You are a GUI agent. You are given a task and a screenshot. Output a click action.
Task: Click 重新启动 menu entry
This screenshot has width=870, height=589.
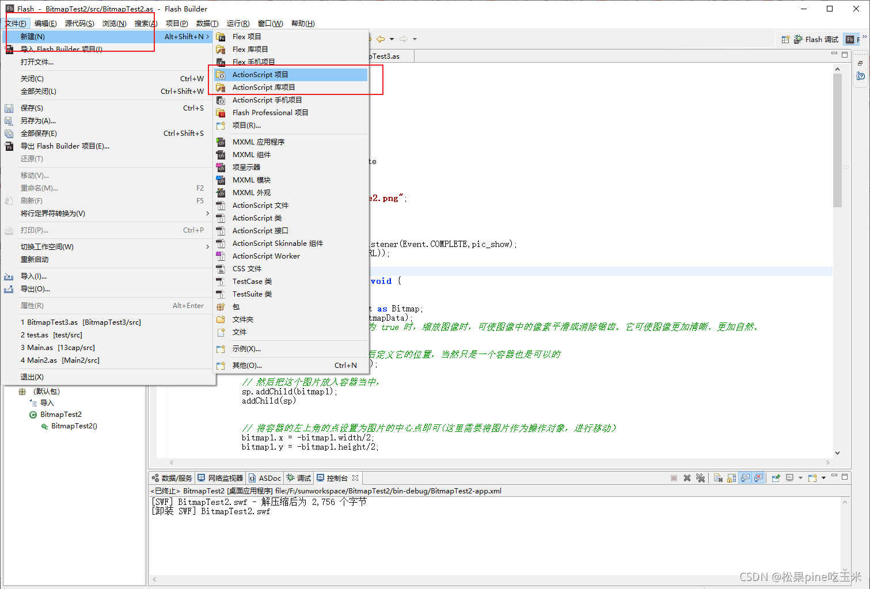click(x=108, y=260)
